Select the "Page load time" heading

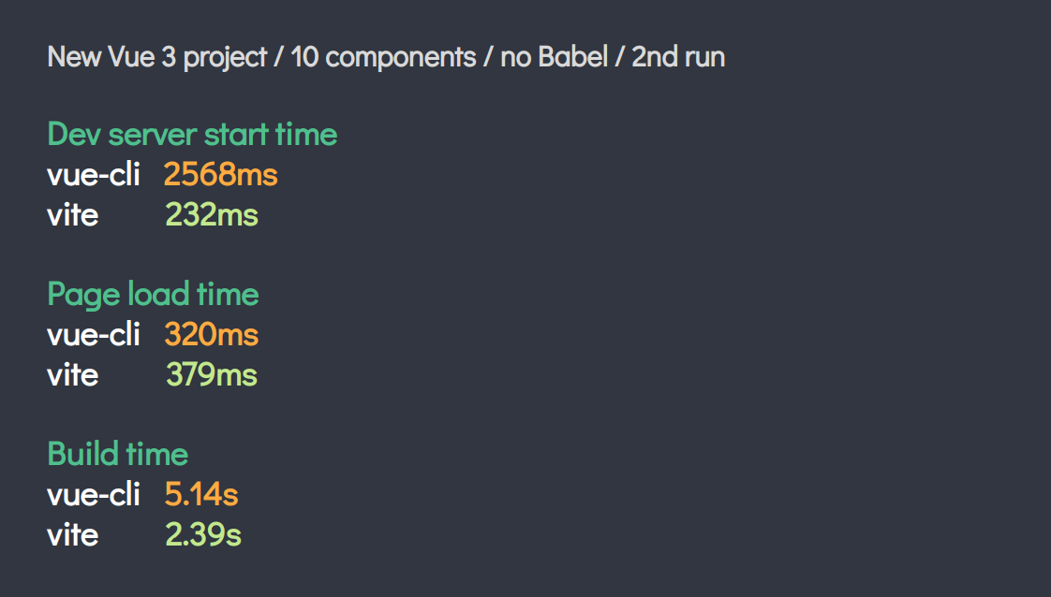[153, 295]
